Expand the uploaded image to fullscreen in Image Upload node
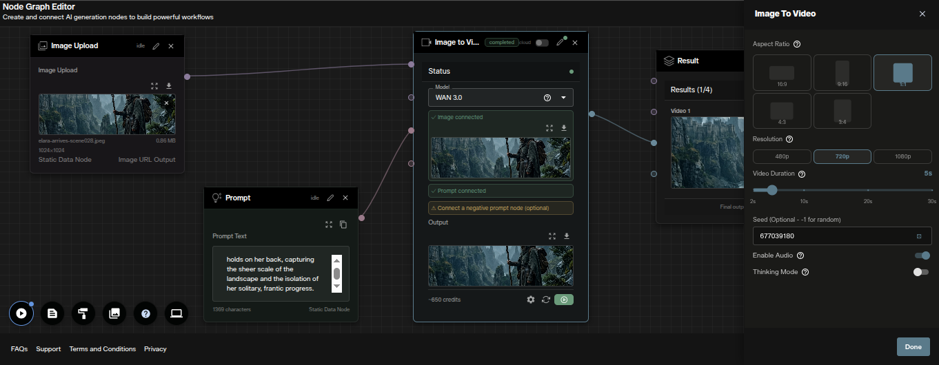This screenshot has height=365, width=939. pyautogui.click(x=154, y=86)
